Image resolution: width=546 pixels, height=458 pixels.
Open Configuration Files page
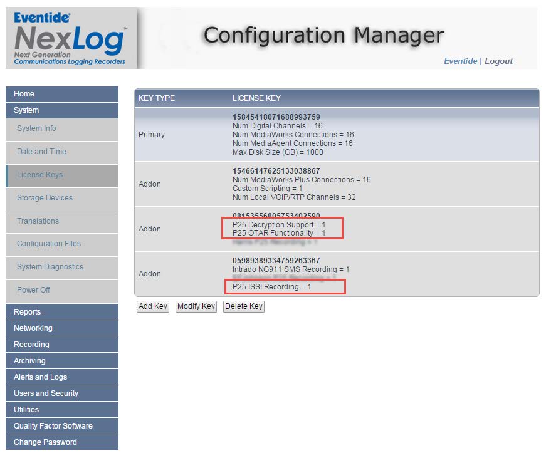(x=61, y=244)
